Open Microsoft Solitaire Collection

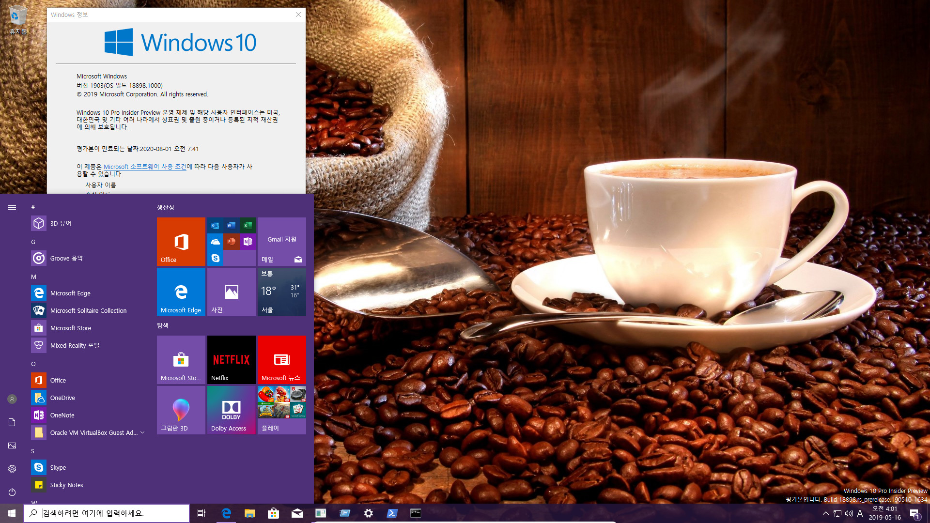coord(88,310)
